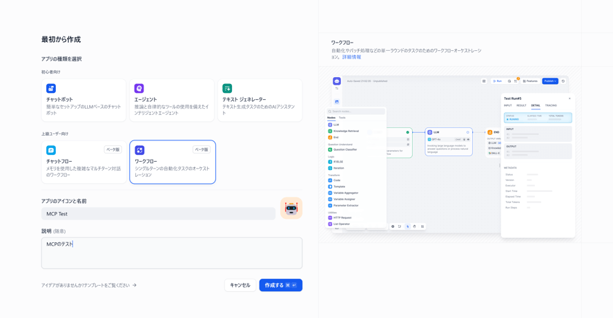This screenshot has width=613, height=318.
Task: Click the チャットフロー blue icon
Action: click(51, 150)
